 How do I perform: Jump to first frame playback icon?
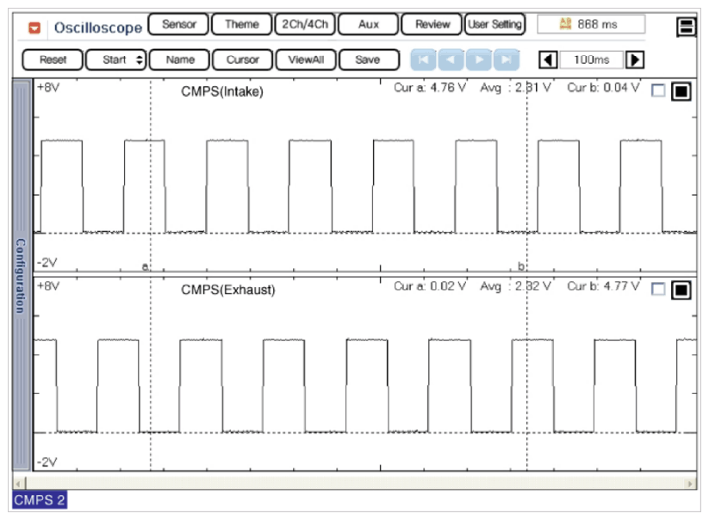pos(423,60)
